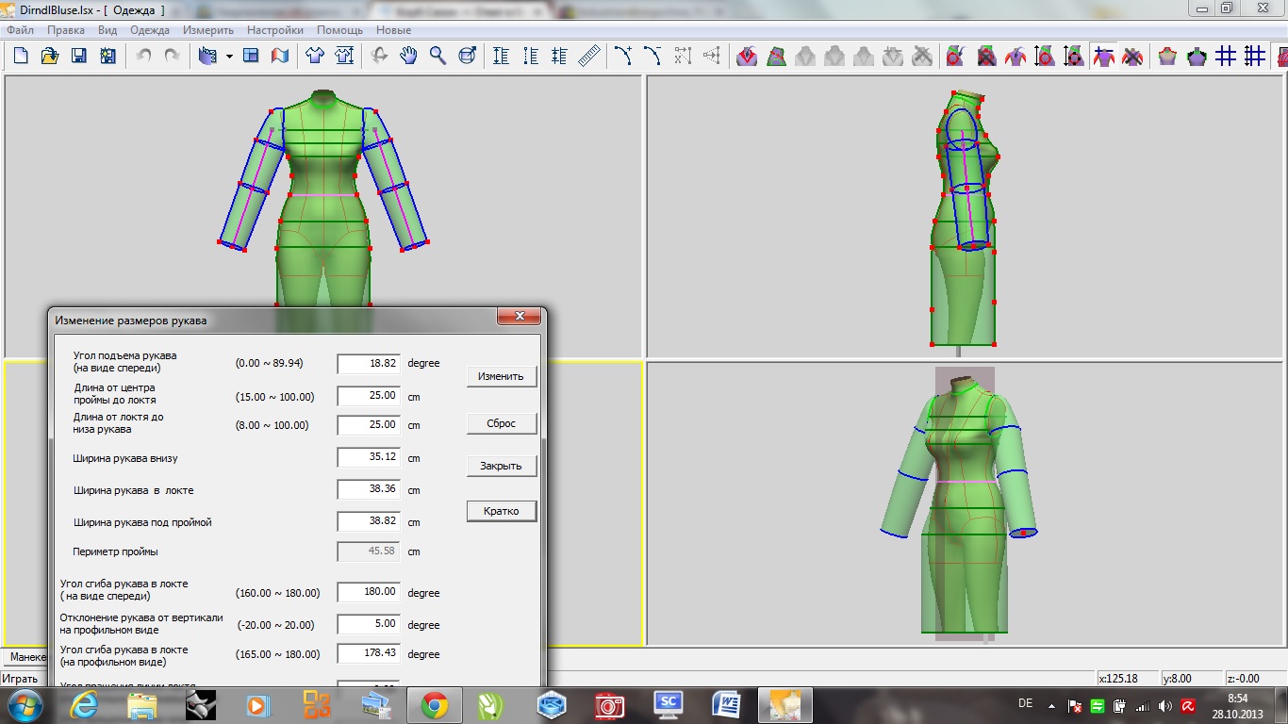Open dropdown arrow beside the purple pattern icon
The image size is (1288, 724).
tap(229, 57)
